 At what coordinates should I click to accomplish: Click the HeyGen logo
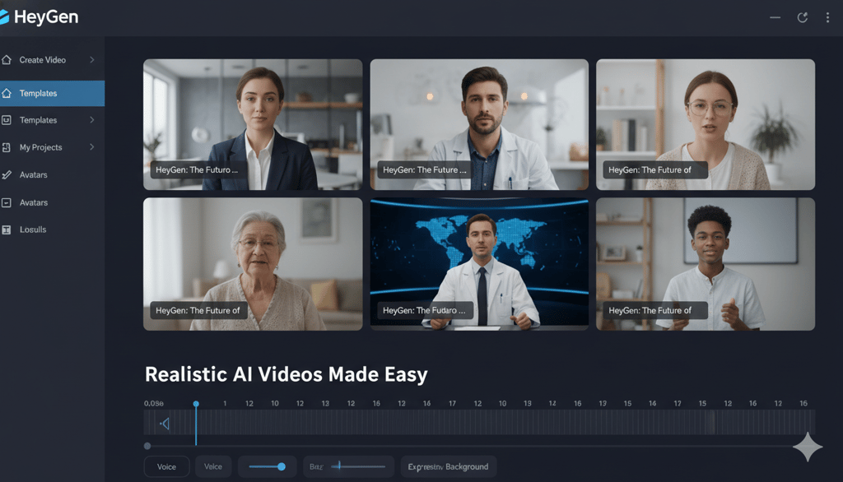tap(40, 17)
